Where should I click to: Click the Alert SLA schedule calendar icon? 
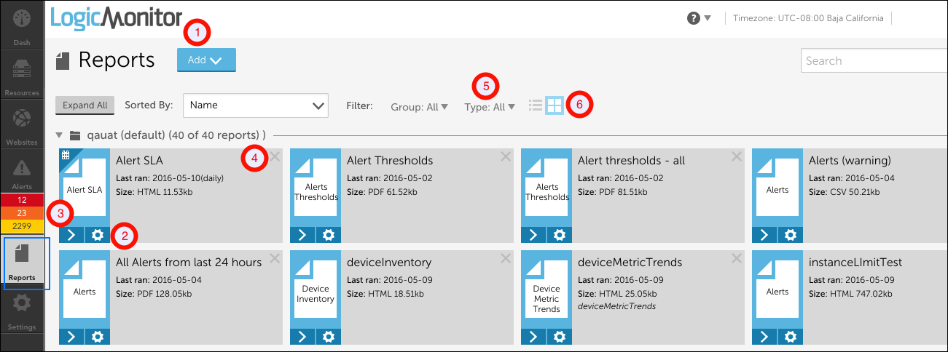66,155
